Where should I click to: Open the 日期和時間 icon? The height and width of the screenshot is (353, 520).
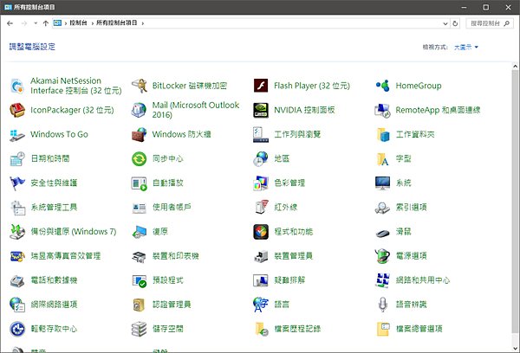(17, 158)
